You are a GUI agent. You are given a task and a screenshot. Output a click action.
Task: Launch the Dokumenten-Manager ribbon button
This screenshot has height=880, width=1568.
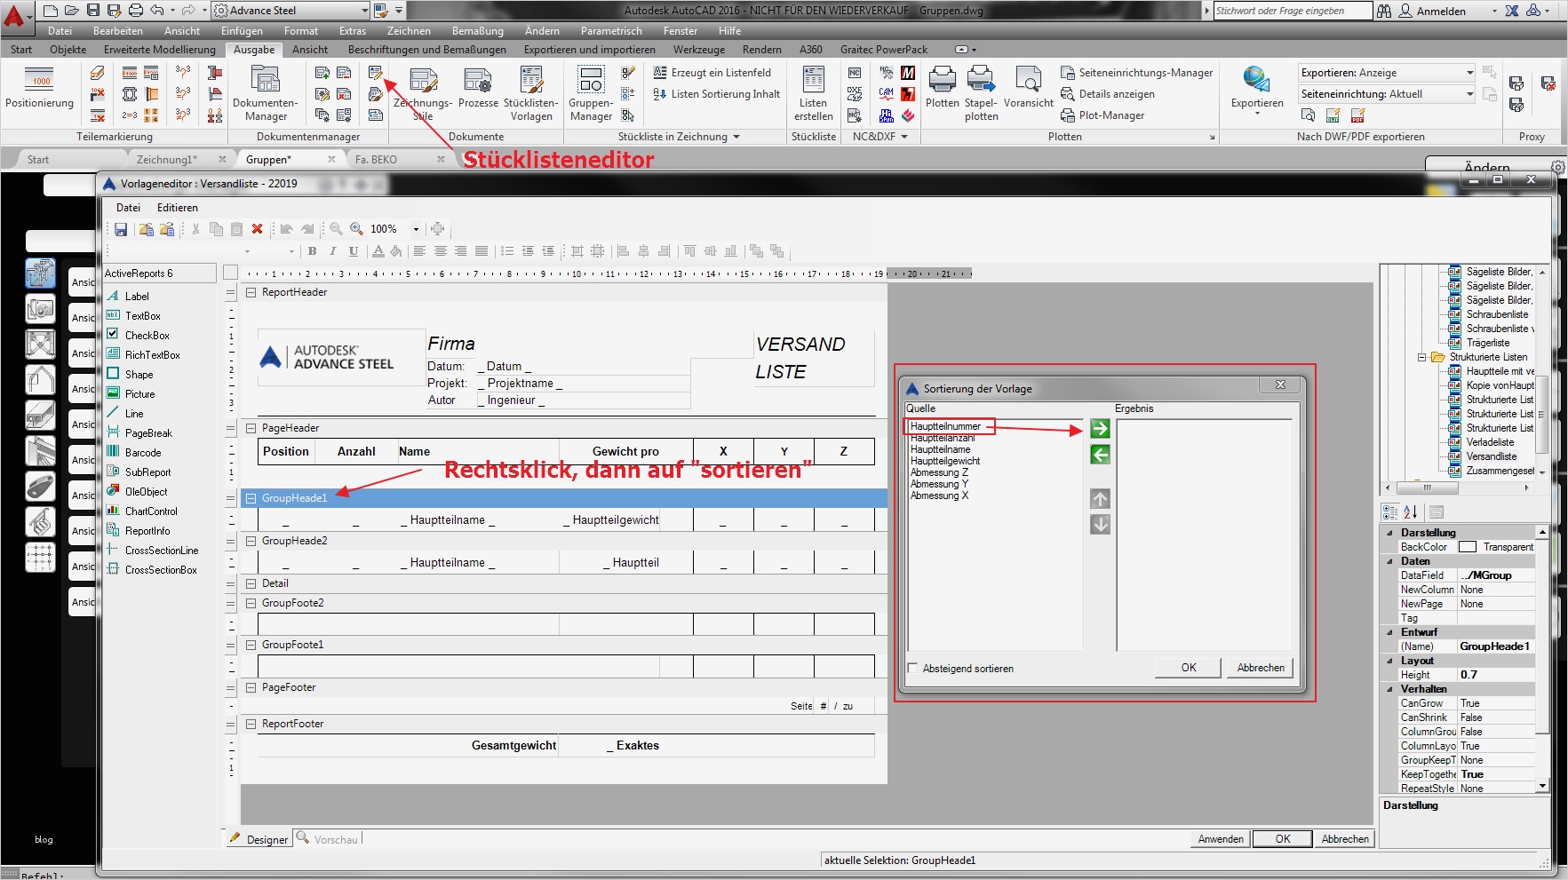(266, 92)
